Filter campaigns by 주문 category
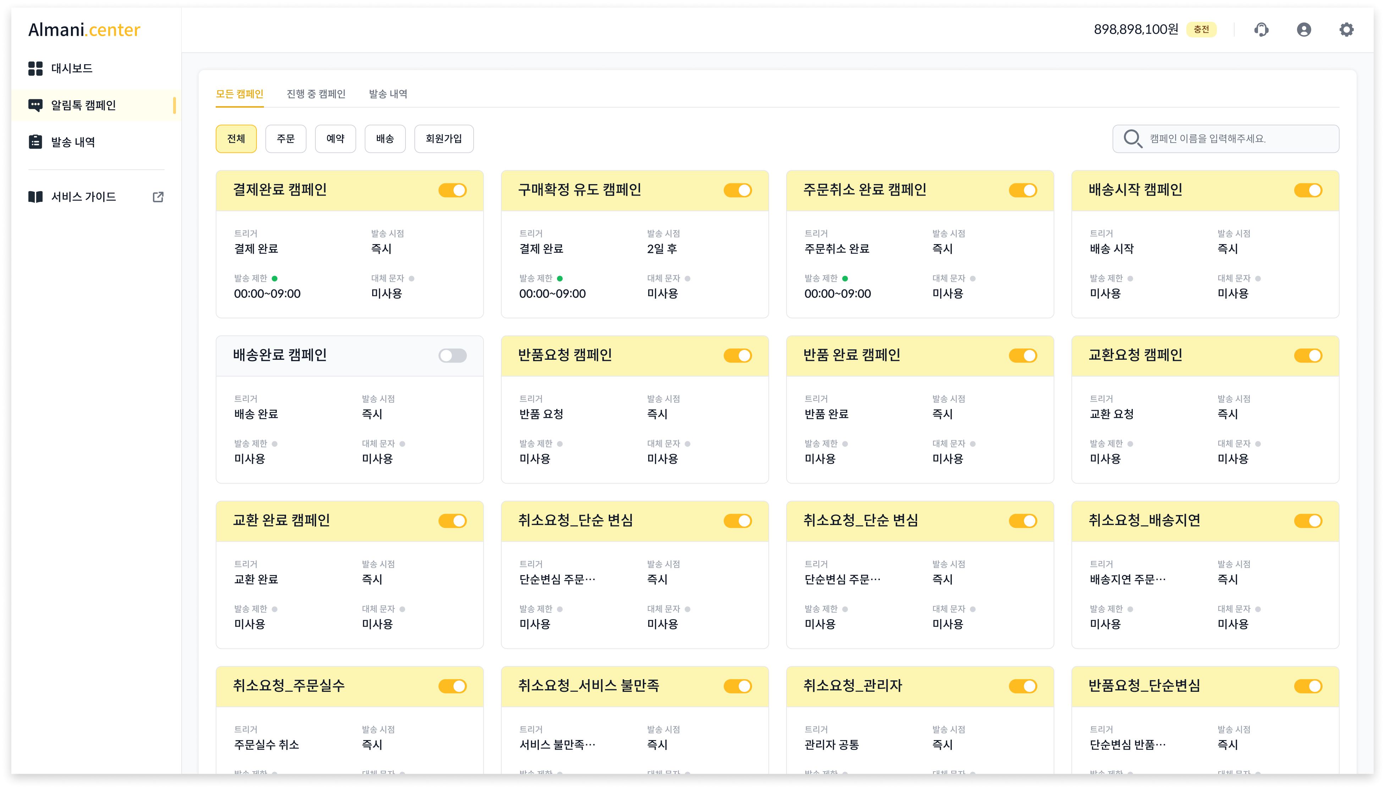This screenshot has width=1385, height=789. click(x=286, y=139)
